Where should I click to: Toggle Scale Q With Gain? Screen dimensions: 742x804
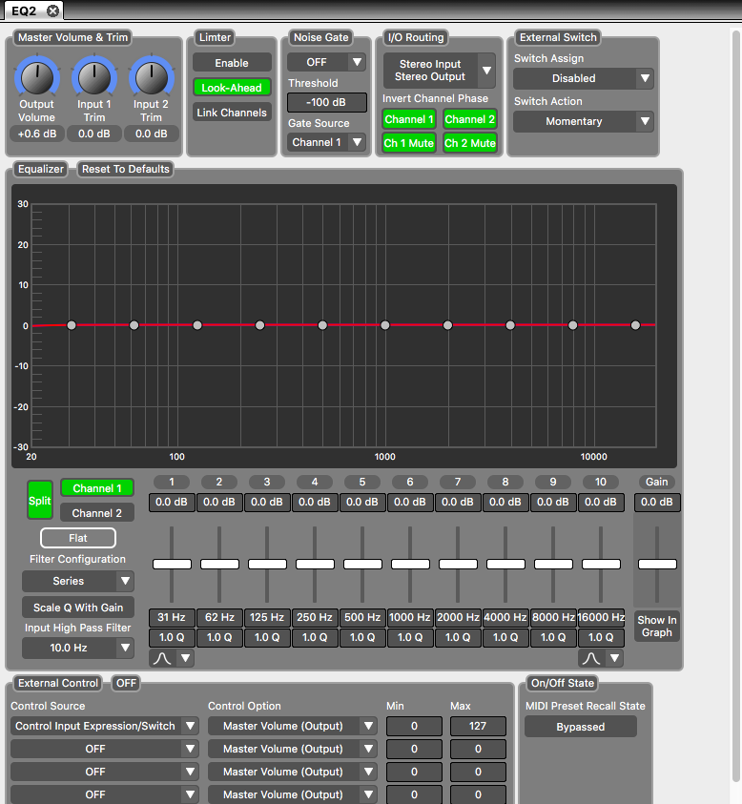point(78,608)
